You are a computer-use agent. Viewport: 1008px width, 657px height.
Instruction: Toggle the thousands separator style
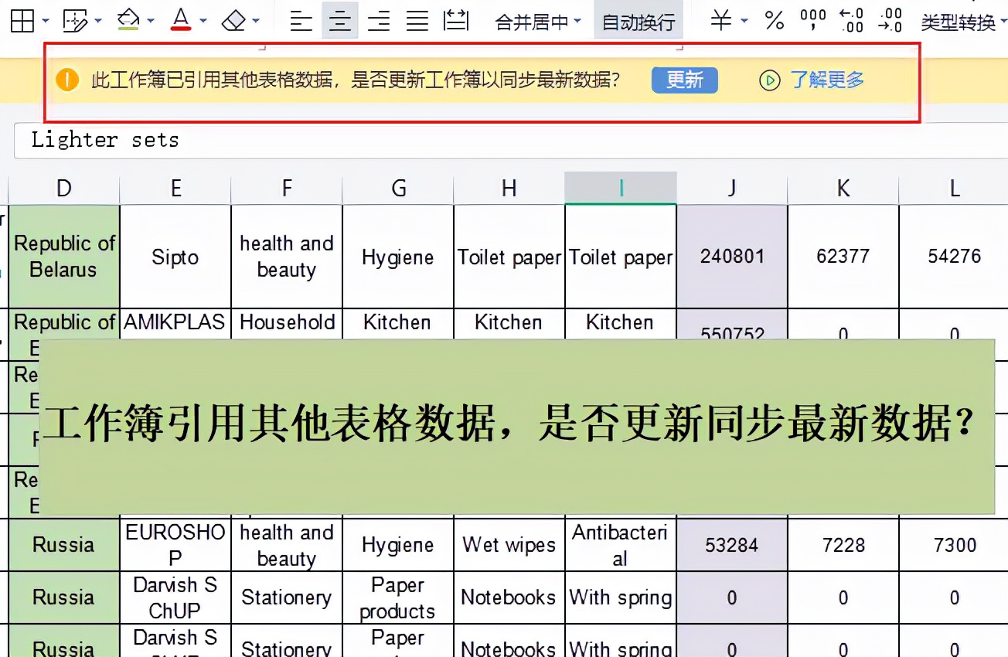pos(812,21)
